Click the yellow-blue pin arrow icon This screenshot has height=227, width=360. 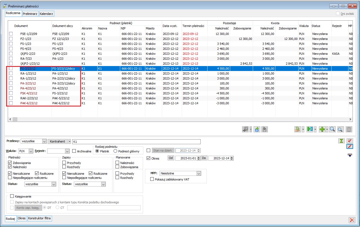(350, 155)
